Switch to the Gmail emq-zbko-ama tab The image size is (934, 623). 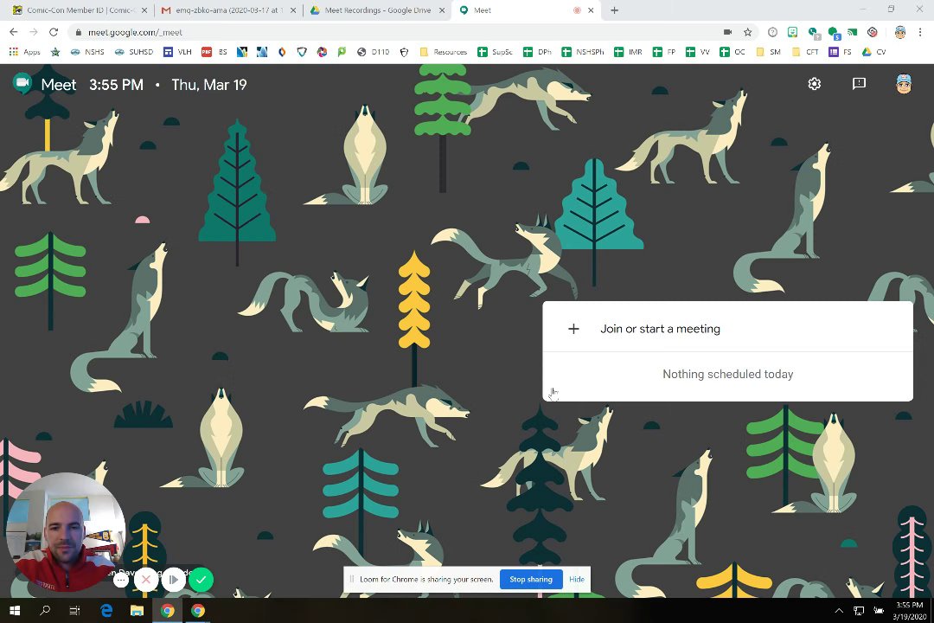point(228,10)
